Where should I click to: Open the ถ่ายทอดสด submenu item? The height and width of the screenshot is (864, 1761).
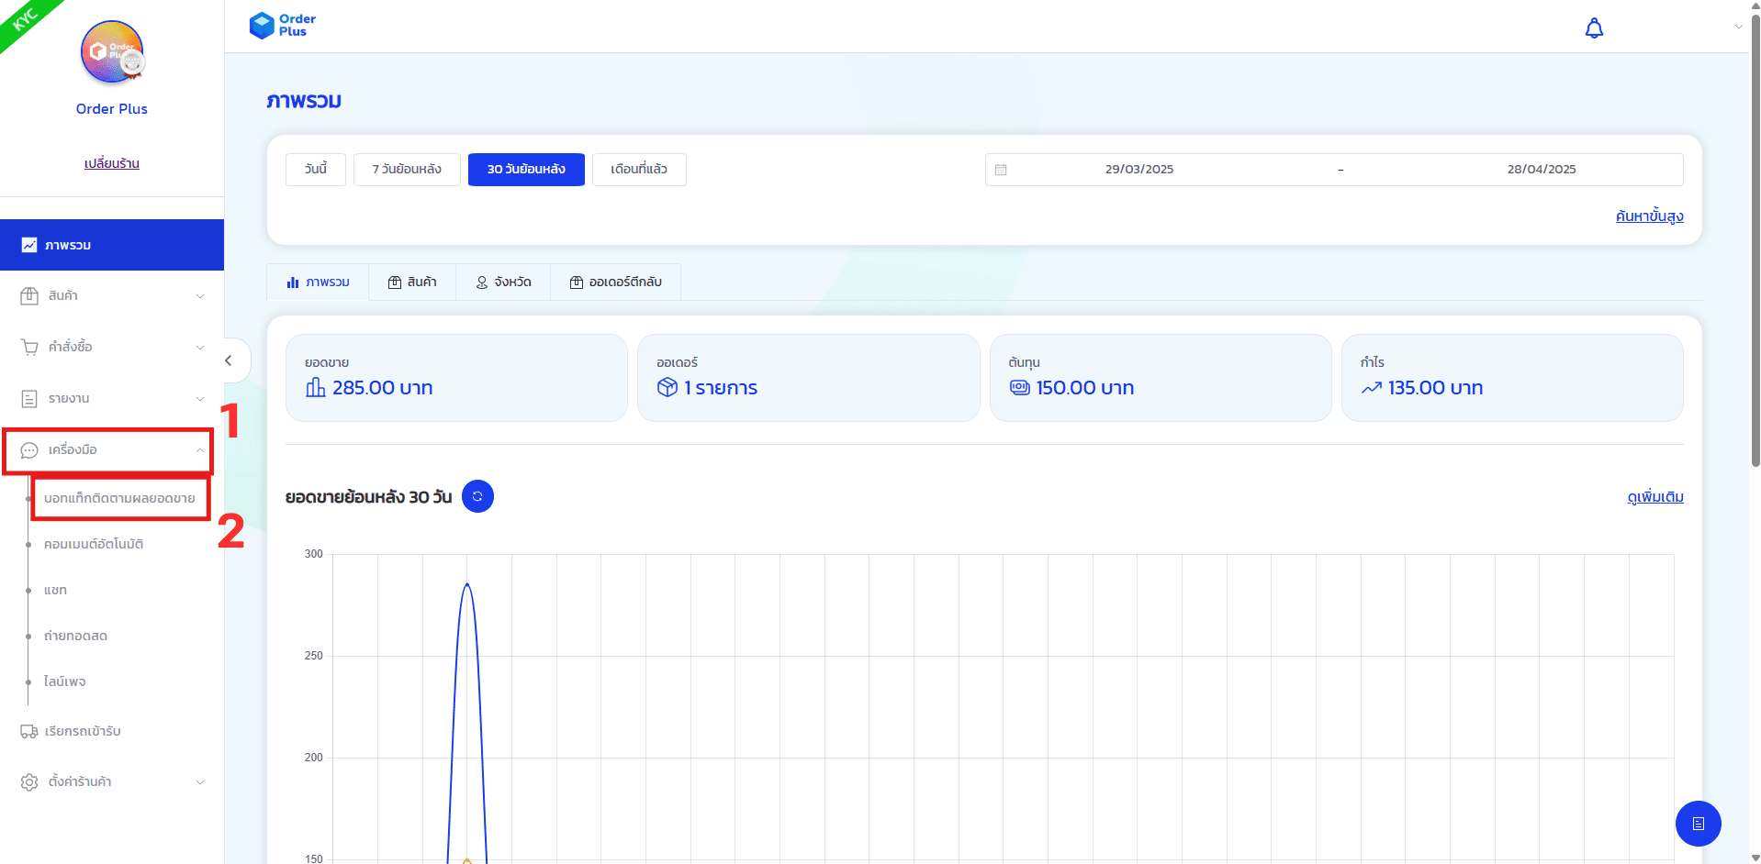[75, 636]
